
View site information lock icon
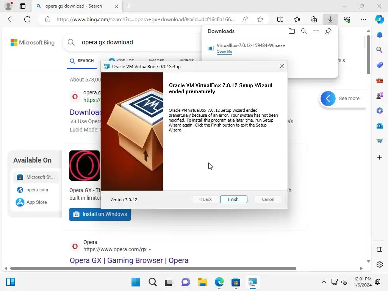click(48, 19)
